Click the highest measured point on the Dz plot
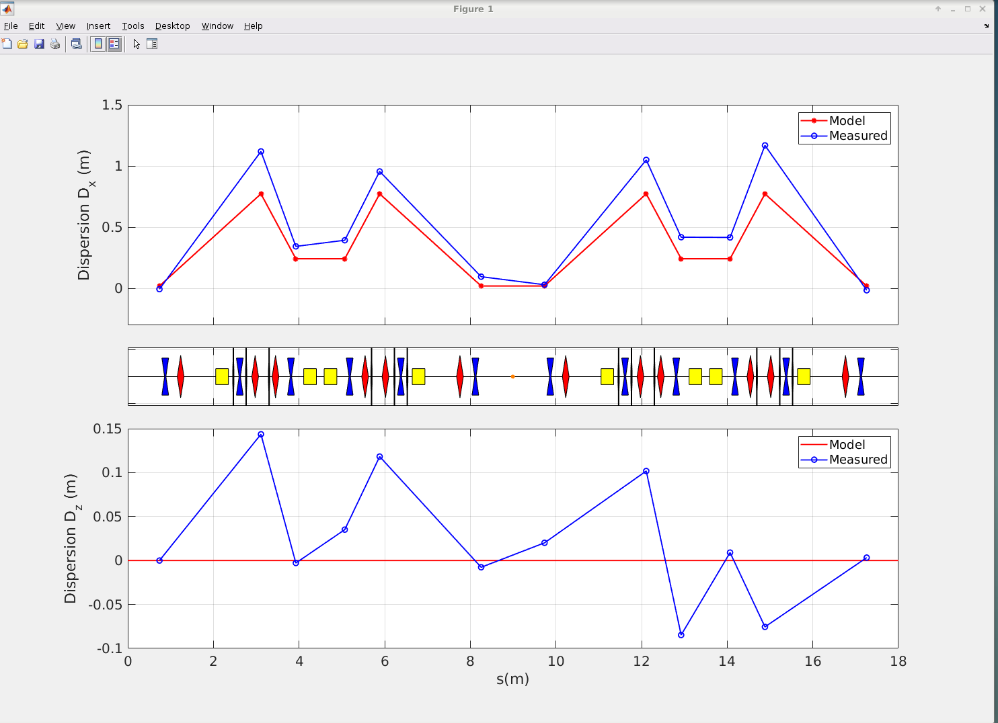This screenshot has width=998, height=723. pyautogui.click(x=261, y=435)
